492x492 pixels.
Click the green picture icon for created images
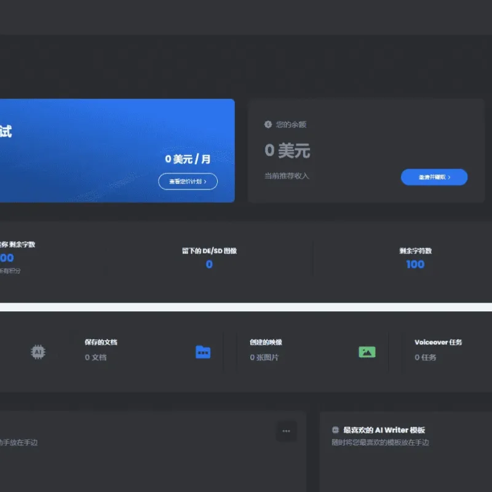coord(367,352)
